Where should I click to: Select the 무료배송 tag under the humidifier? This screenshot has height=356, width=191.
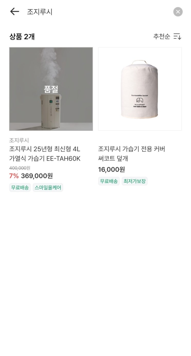(20, 188)
